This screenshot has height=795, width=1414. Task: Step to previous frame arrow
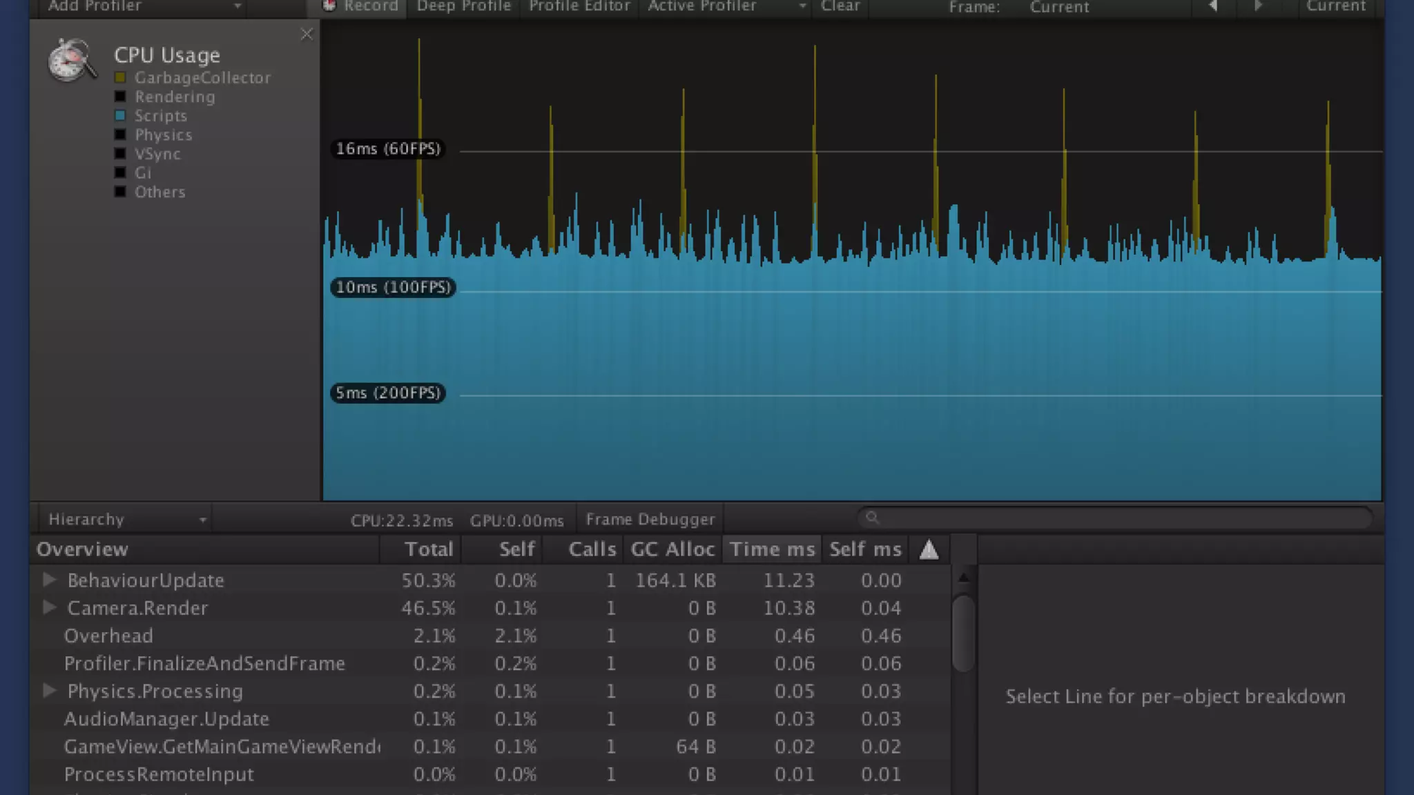(1213, 6)
